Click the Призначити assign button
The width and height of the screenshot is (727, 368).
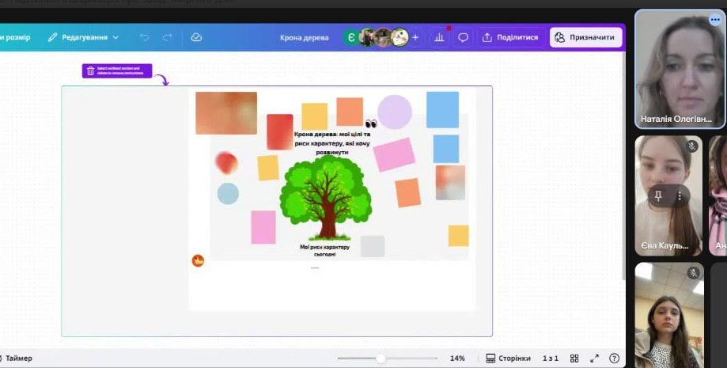(586, 37)
